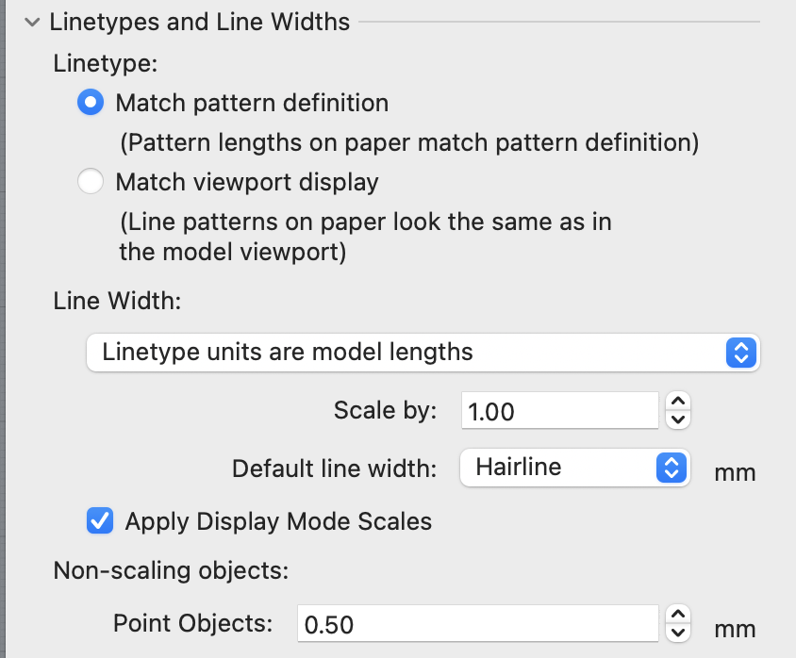Open the Linetype units combo box arrows
The width and height of the screenshot is (796, 658).
(740, 353)
